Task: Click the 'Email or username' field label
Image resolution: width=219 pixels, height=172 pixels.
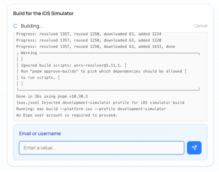Action: (x=40, y=133)
